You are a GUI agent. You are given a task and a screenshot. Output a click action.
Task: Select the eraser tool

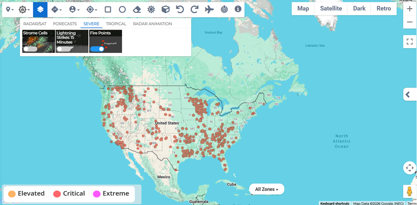[137, 10]
